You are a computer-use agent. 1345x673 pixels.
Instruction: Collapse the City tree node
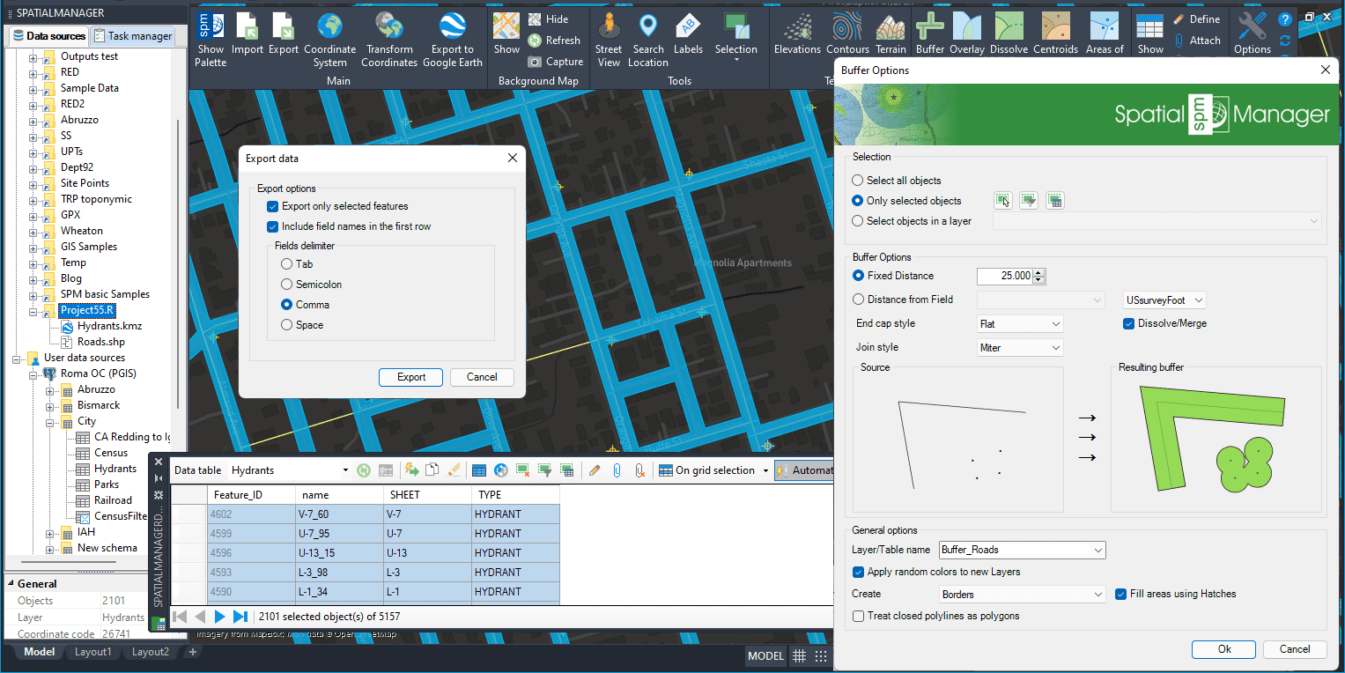click(50, 422)
